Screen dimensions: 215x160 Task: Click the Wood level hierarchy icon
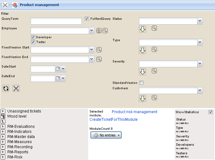point(3,116)
